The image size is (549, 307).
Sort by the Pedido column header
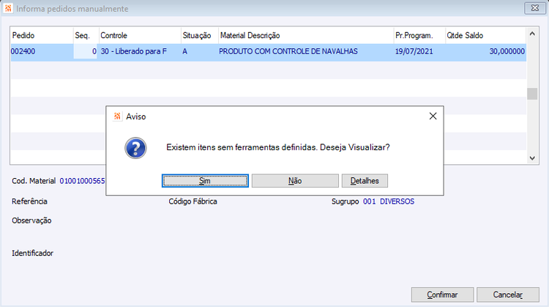42,35
